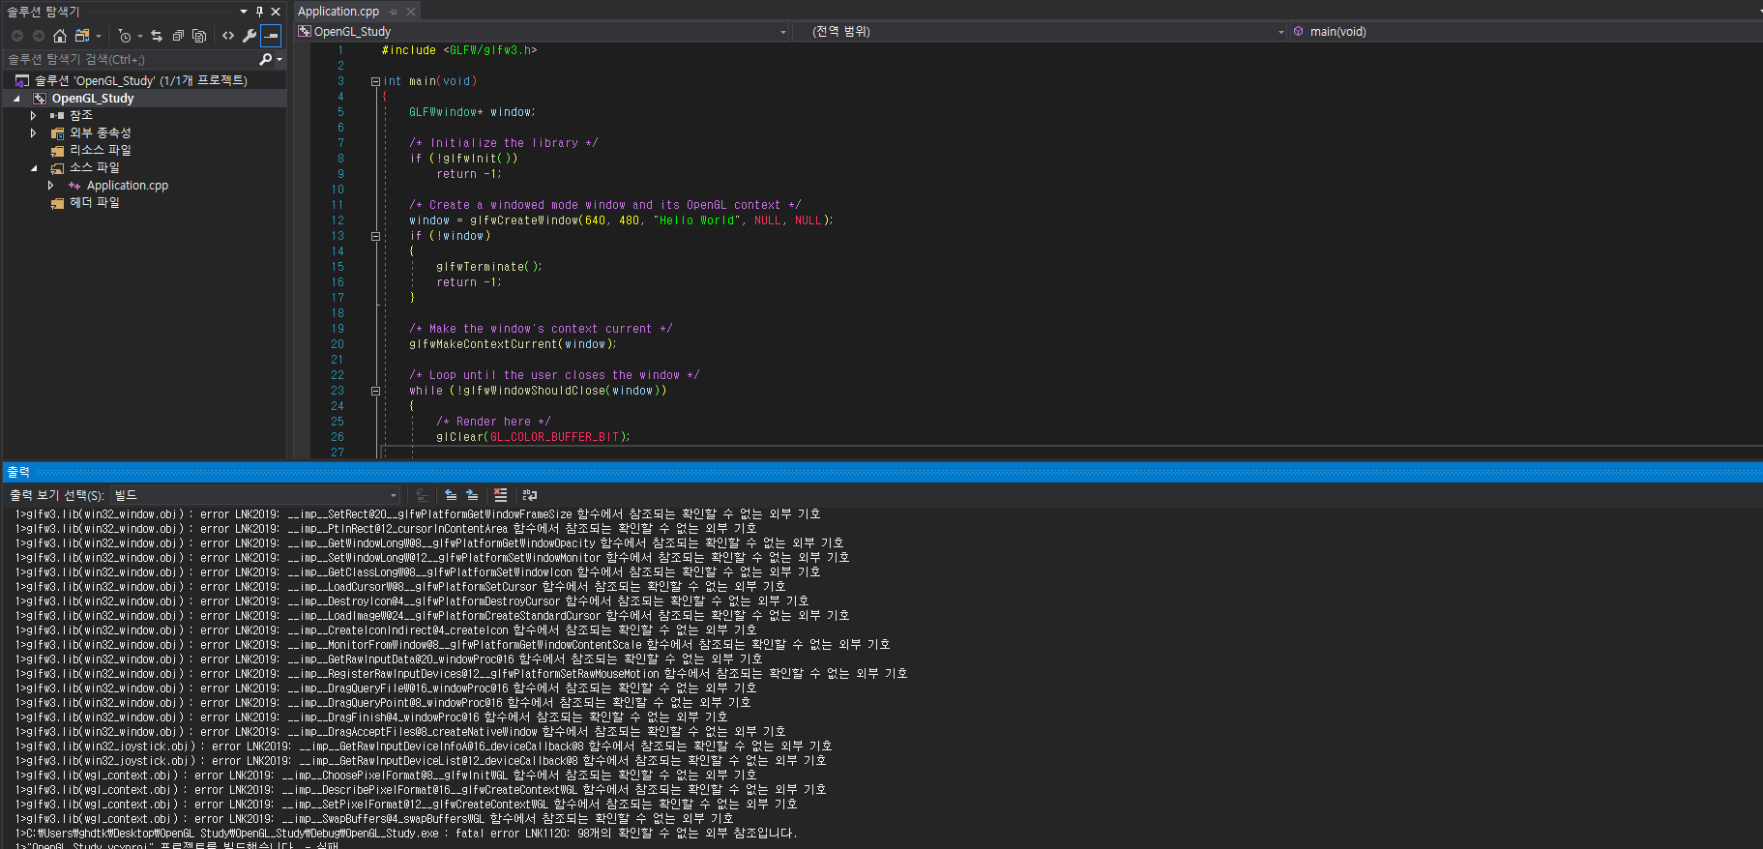Select the 참조 tree item
Screen dimensions: 1763x849
tap(81, 116)
